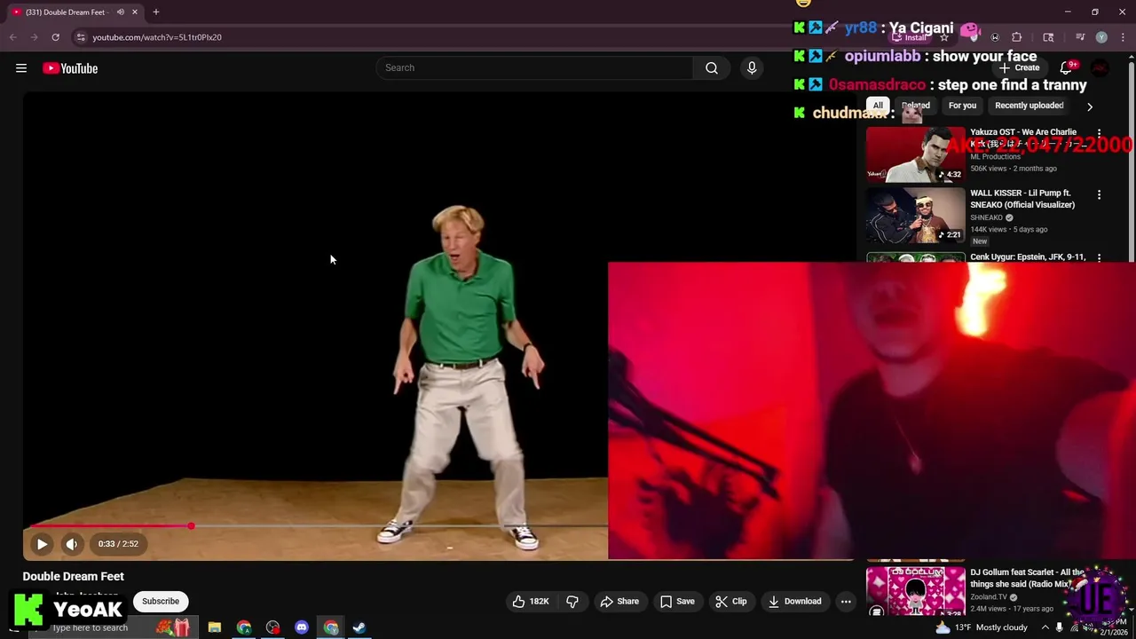Open WALL KISSER Lil Pump video thumbnail
This screenshot has height=639, width=1136.
tap(915, 215)
